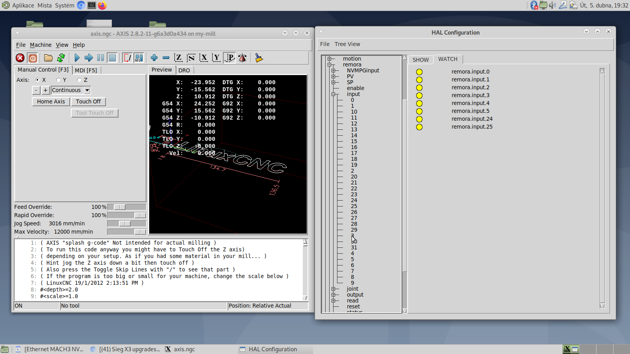Viewport: 630px width, 354px height.
Task: Switch to the SHOW tab
Action: pyautogui.click(x=421, y=60)
